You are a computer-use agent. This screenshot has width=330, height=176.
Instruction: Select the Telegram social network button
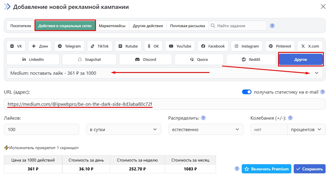click(69, 46)
